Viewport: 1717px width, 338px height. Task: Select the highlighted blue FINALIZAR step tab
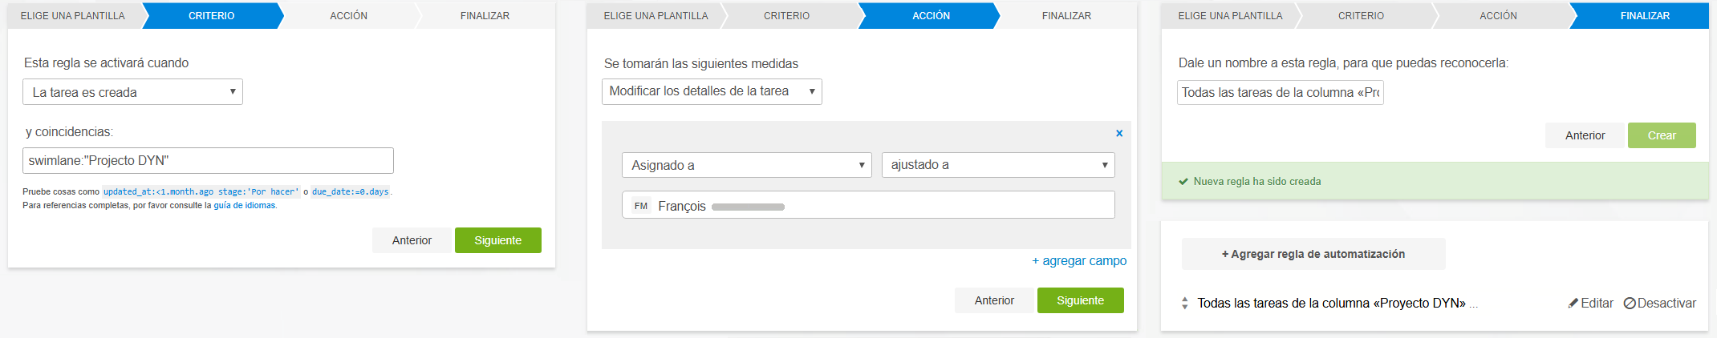point(1645,16)
